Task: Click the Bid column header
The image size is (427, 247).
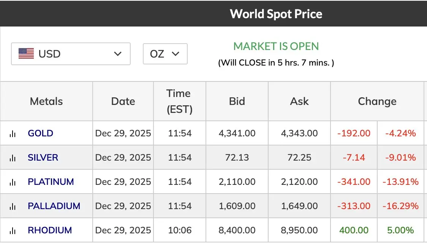Action: point(237,102)
